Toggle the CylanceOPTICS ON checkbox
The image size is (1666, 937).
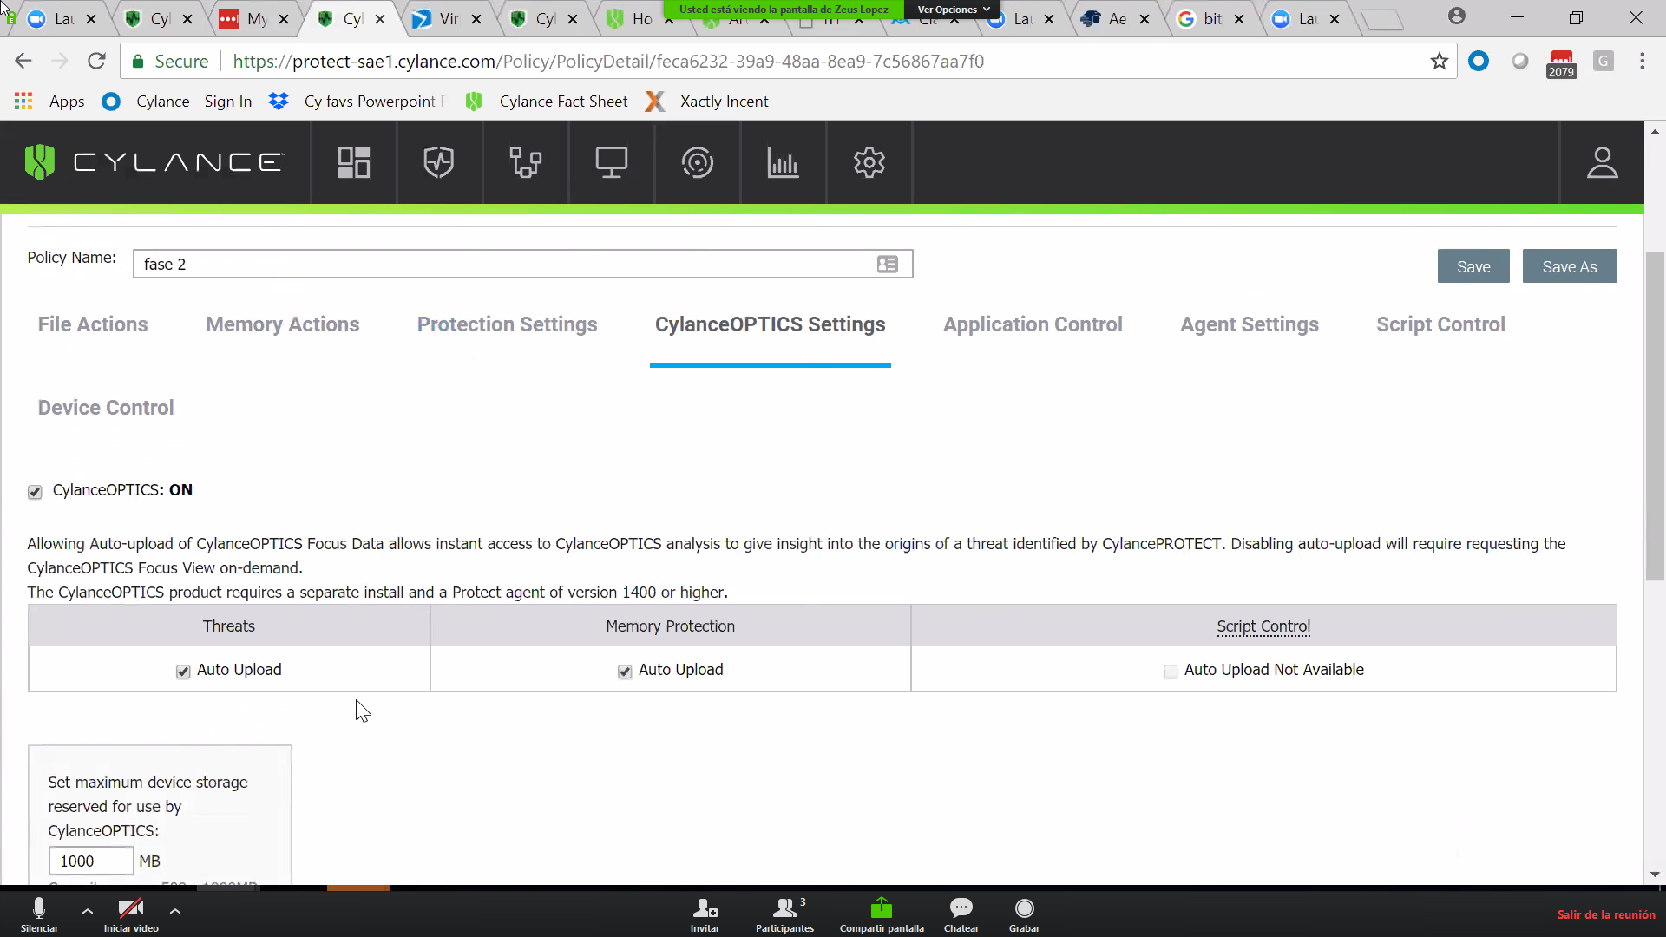(35, 492)
